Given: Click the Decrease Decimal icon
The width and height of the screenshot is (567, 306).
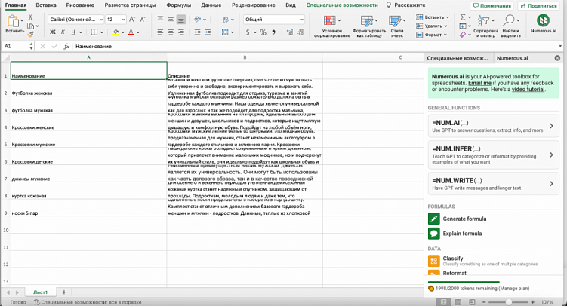Looking at the screenshot, I should 300,32.
